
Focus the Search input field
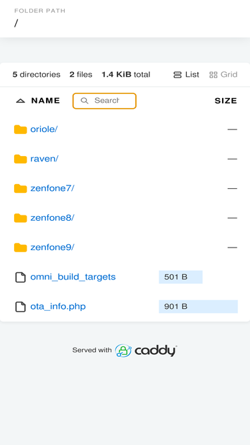pos(104,101)
